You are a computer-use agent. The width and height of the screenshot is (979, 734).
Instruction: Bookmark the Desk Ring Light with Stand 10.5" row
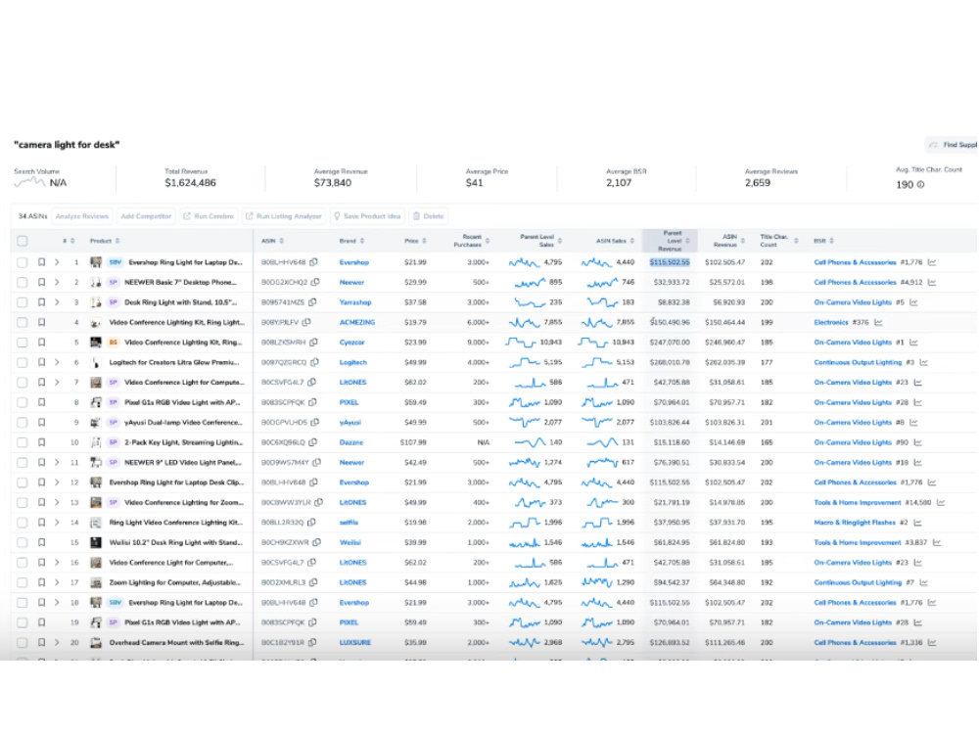tap(42, 302)
